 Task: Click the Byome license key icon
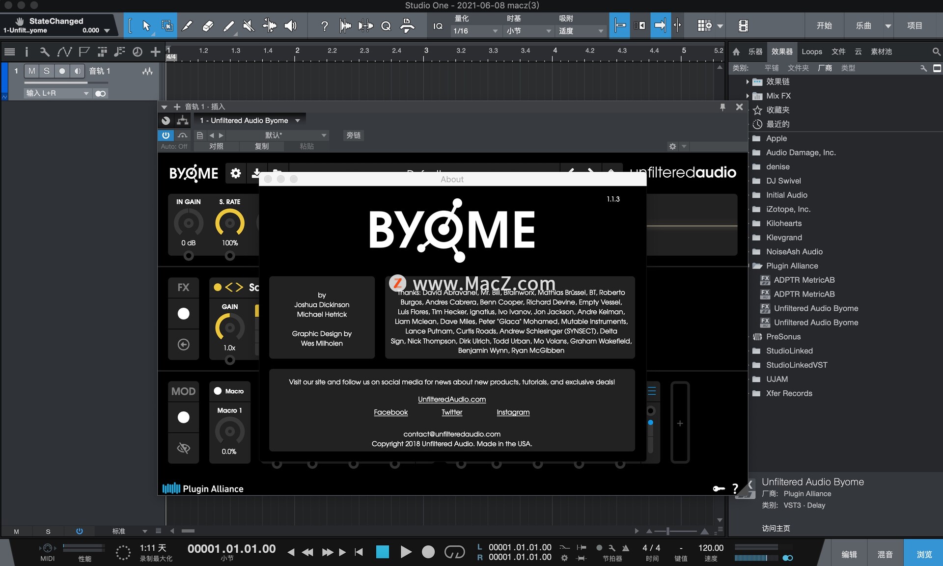click(x=719, y=488)
